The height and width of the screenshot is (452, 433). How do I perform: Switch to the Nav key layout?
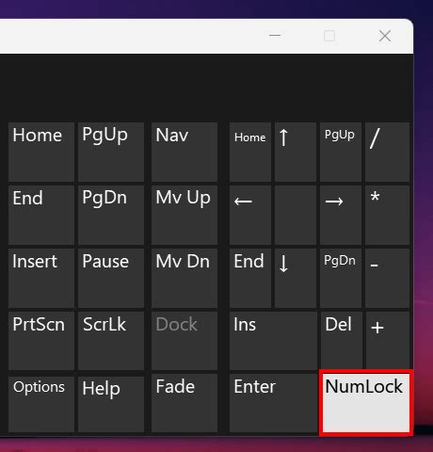point(184,152)
